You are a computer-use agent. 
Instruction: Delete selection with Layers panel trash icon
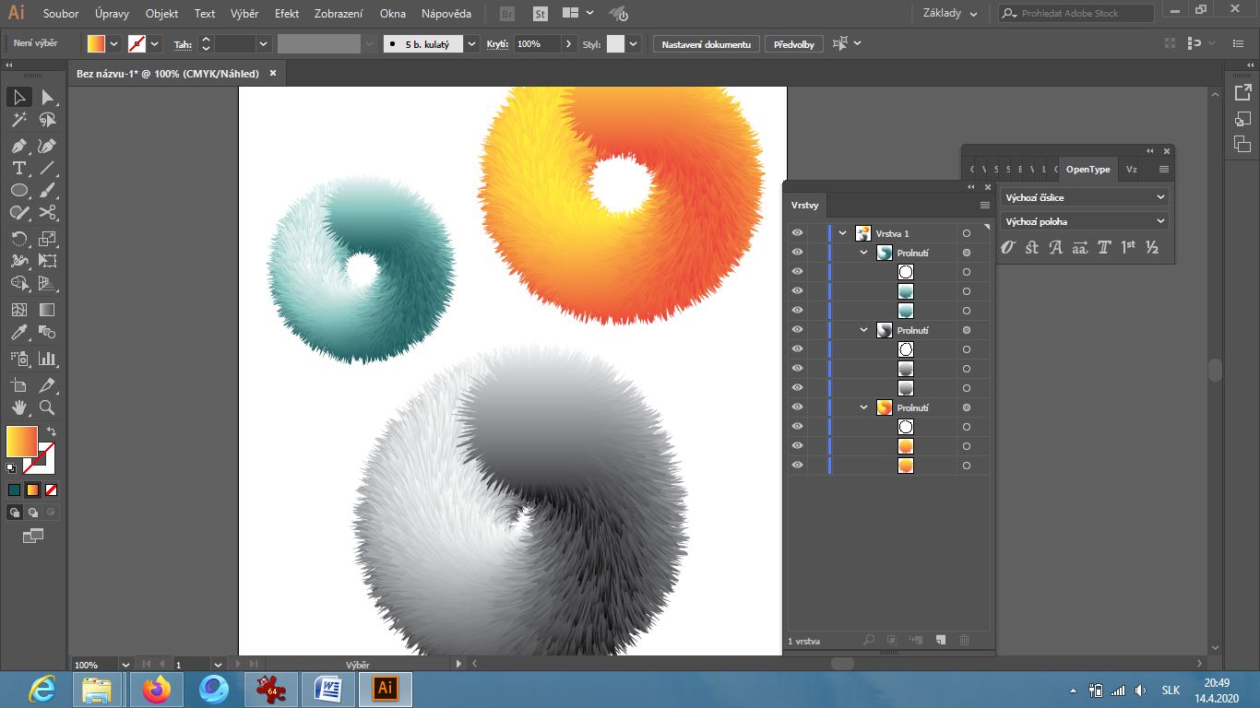pos(964,640)
